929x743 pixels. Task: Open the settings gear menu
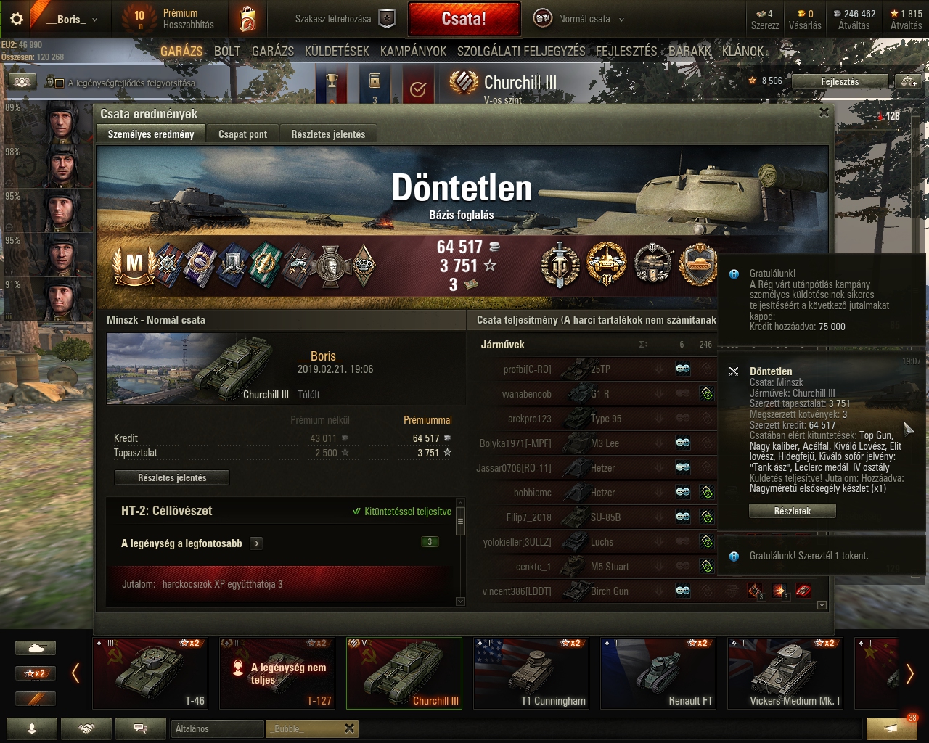tap(16, 19)
